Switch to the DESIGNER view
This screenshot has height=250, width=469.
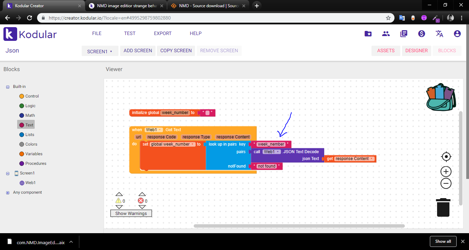pos(416,50)
